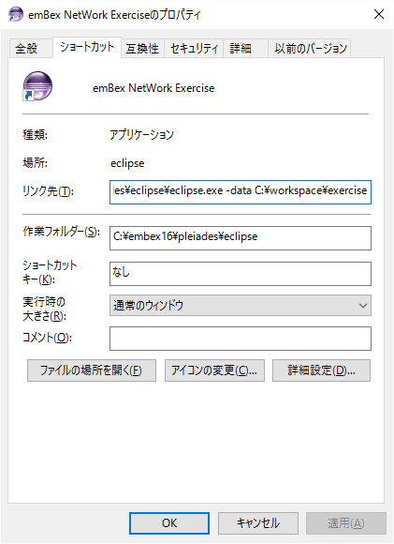Click the 実行時の大きさ(R): label

point(45,309)
